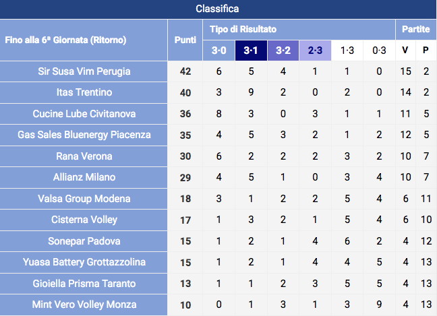Open Cisterna Volley team entry
Image resolution: width=437 pixels, height=316 pixels.
(x=84, y=220)
